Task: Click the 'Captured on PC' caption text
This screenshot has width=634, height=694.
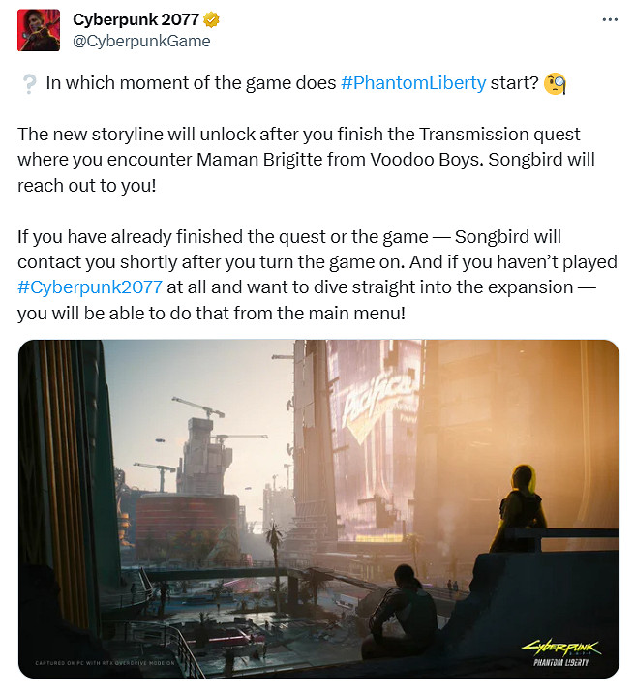Action: (105, 663)
